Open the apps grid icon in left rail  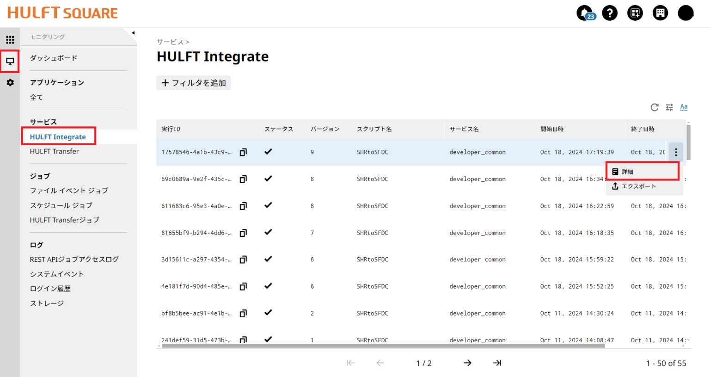[x=10, y=40]
